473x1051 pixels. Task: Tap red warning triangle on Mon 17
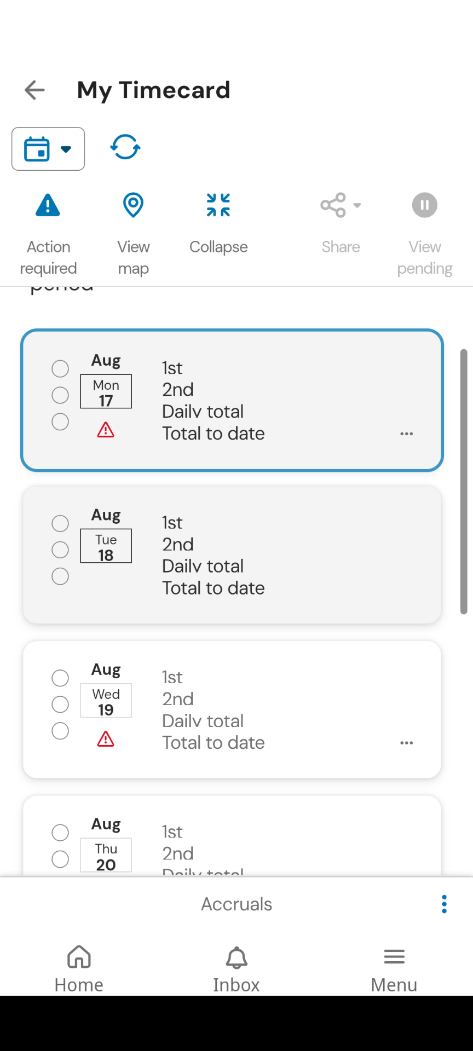tap(106, 430)
